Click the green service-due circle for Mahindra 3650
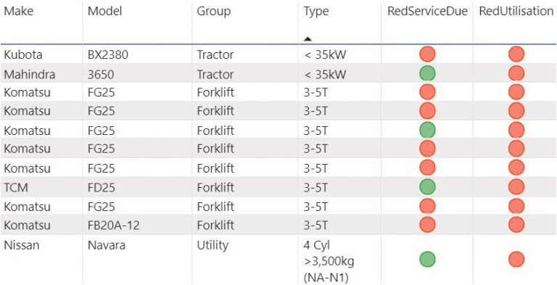The width and height of the screenshot is (557, 285). [x=427, y=73]
